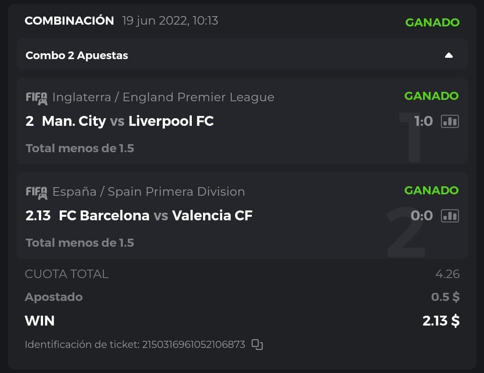Click the ticket ID number text
Viewport: 484px width, 373px height.
coord(194,344)
